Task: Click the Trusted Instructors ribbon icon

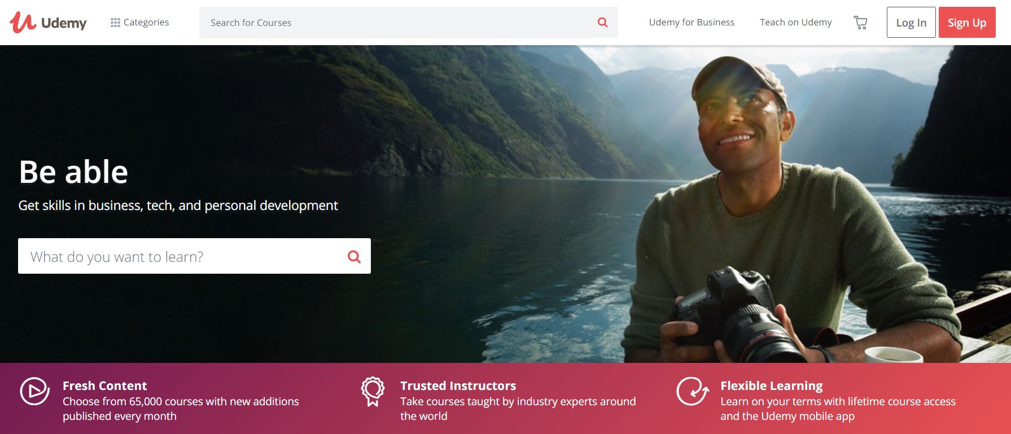Action: point(373,391)
